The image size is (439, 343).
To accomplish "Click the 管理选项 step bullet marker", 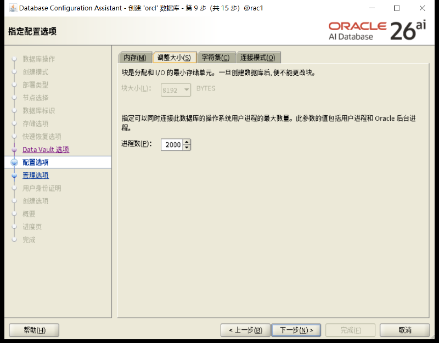I will pos(14,176).
